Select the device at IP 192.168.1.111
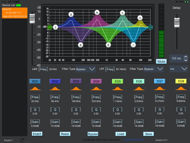 pyautogui.click(x=15, y=13)
